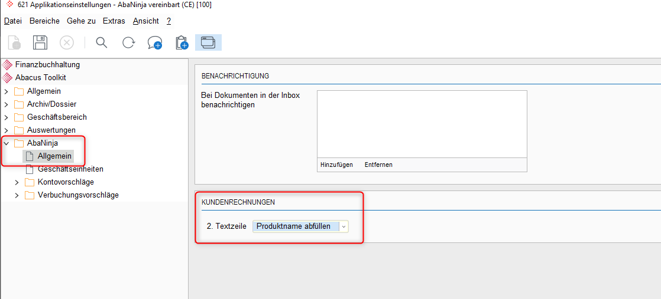Save settings with the floppy disk icon

click(x=40, y=43)
